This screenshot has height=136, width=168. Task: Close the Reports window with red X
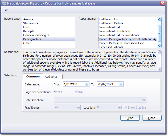pyautogui.click(x=162, y=3)
